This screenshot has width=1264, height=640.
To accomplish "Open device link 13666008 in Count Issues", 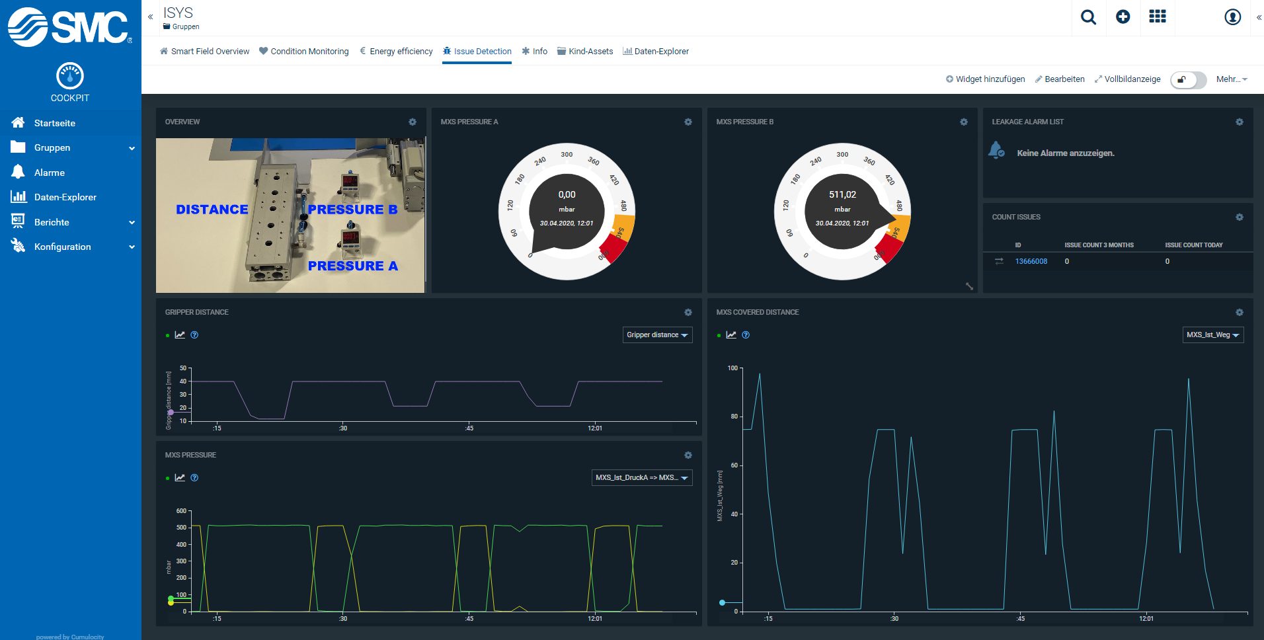I will pyautogui.click(x=1031, y=261).
